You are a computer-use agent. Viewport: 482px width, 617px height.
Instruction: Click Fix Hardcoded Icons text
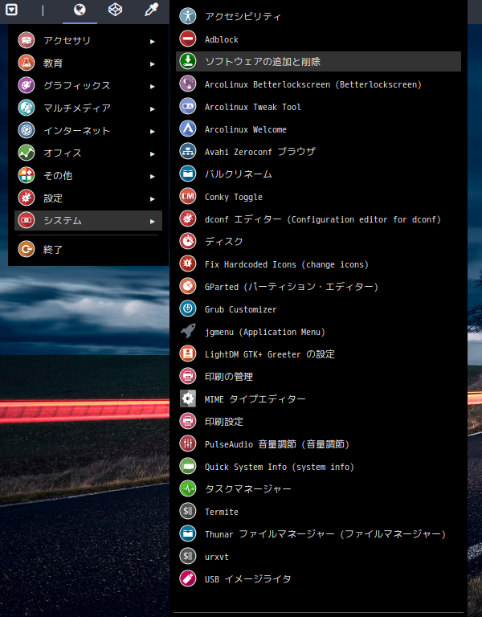tap(287, 264)
